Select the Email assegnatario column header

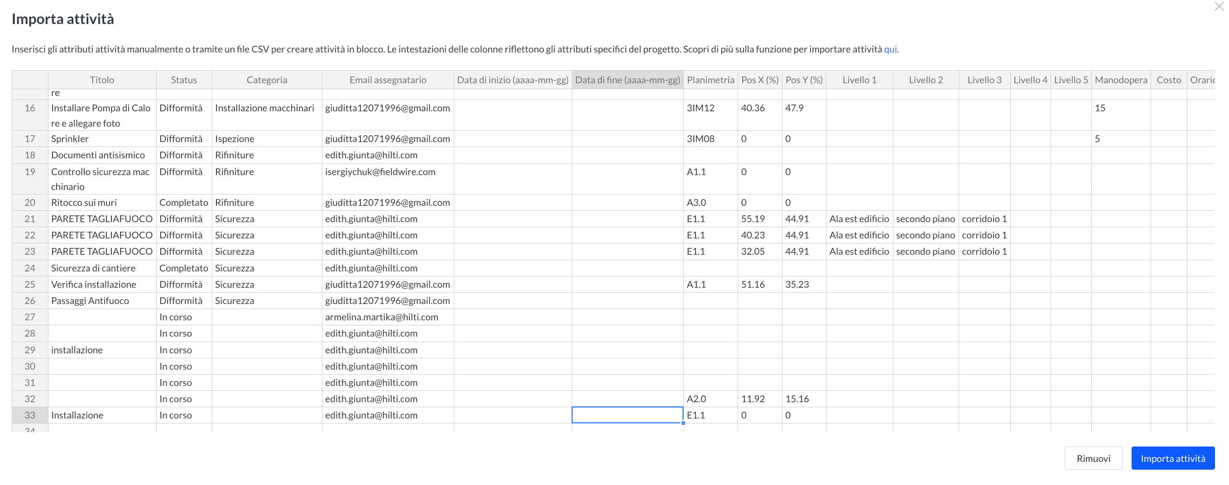click(388, 80)
